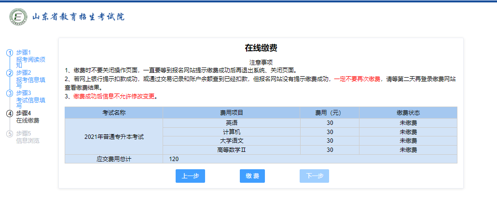
Task: Select step 4 在线缴费
Action: click(x=28, y=120)
